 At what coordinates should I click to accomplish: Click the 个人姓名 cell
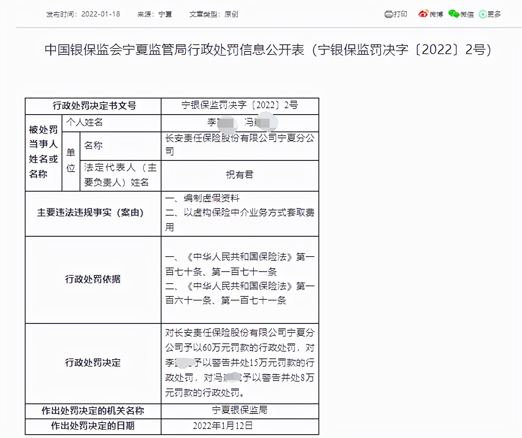point(112,123)
